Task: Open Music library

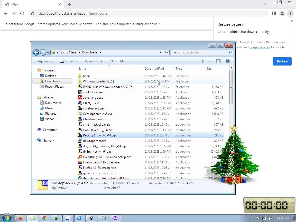Action: click(49, 108)
